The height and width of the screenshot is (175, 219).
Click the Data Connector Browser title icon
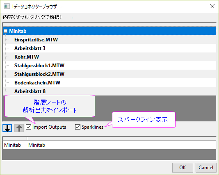pos(7,6)
